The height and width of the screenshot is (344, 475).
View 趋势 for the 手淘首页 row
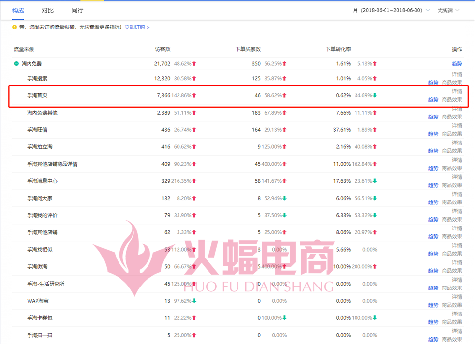pos(433,100)
